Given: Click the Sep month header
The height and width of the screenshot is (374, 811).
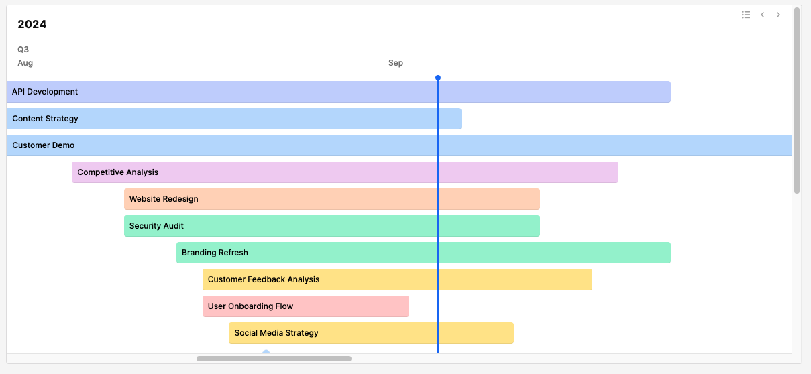Looking at the screenshot, I should coord(396,63).
